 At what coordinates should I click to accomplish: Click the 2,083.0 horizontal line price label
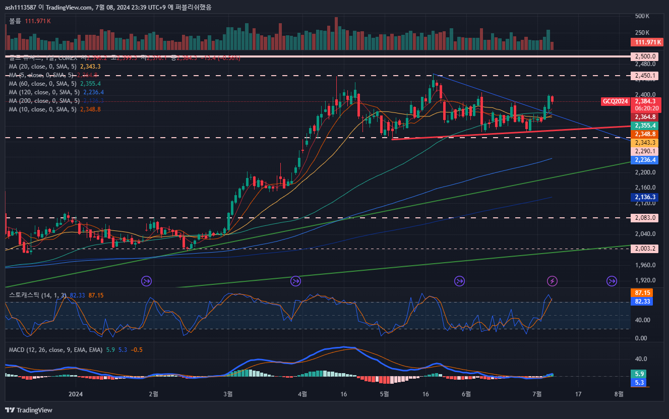click(645, 218)
